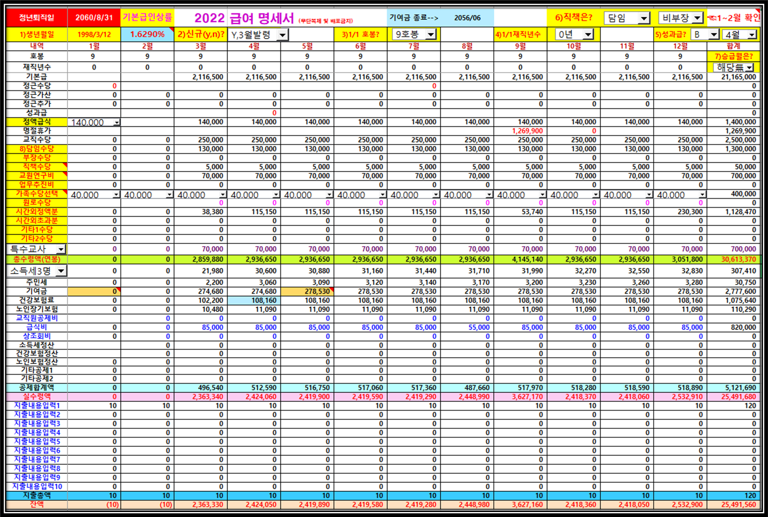The height and width of the screenshot is (517, 768).
Task: Select the 합계 column header
Action: click(733, 46)
